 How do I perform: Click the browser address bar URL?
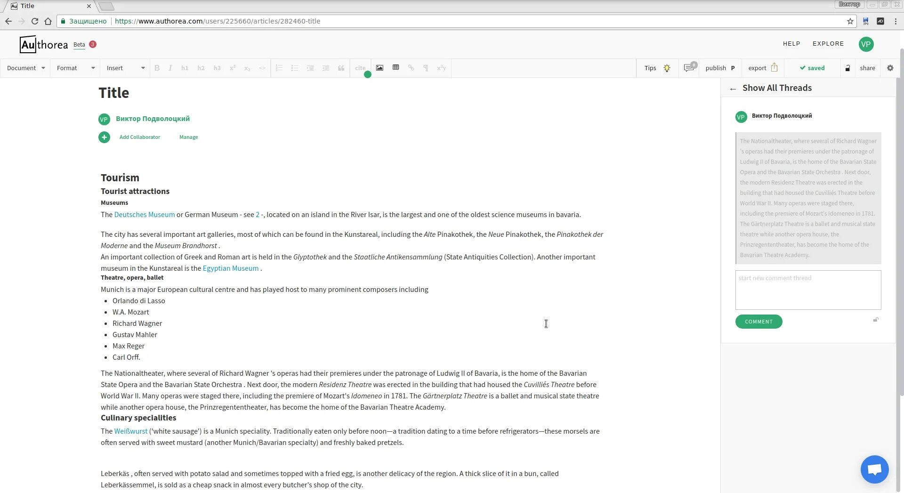point(218,21)
